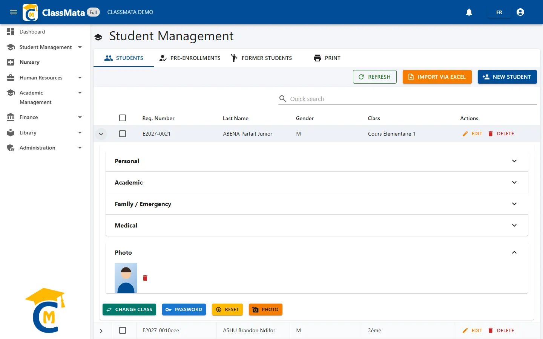
Task: Click the Reset button
Action: tap(227, 310)
